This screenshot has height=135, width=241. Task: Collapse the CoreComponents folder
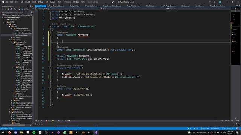12,28
